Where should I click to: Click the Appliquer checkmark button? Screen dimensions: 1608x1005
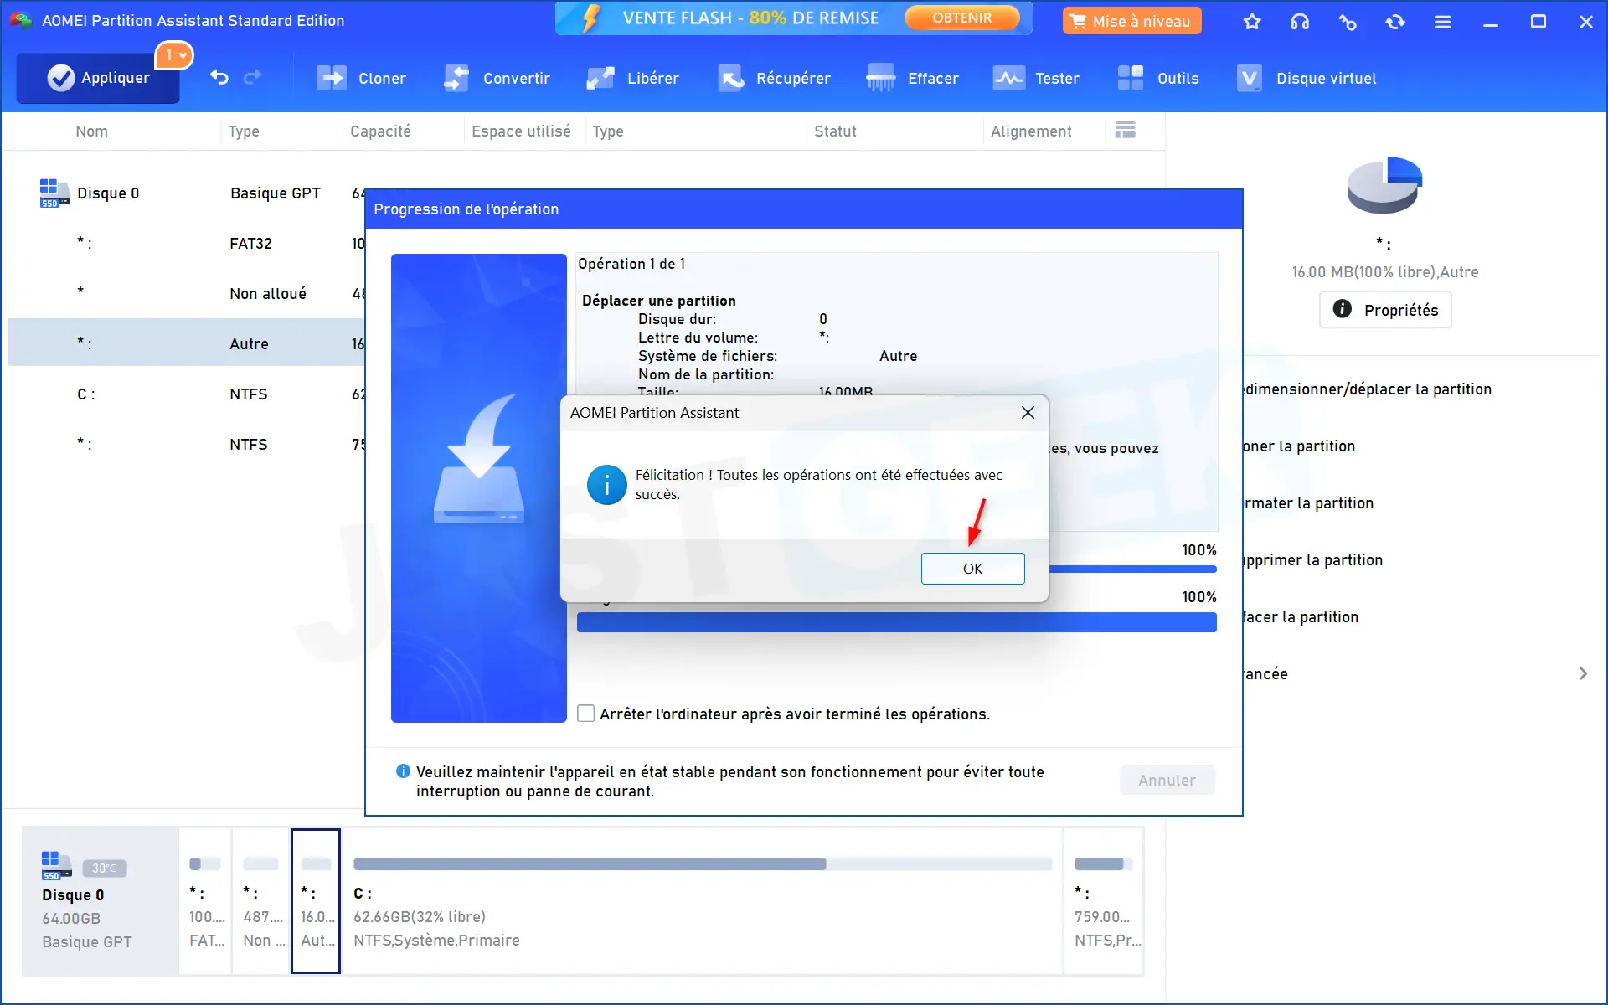click(98, 78)
